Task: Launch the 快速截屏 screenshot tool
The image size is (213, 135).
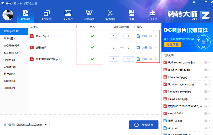Action: [x=110, y=15]
